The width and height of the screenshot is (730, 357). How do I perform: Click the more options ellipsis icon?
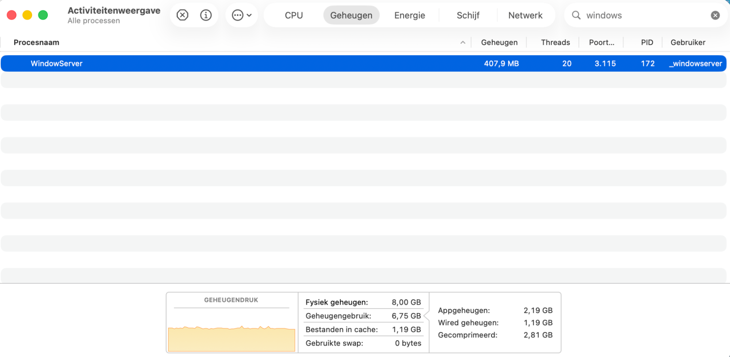[x=237, y=15]
